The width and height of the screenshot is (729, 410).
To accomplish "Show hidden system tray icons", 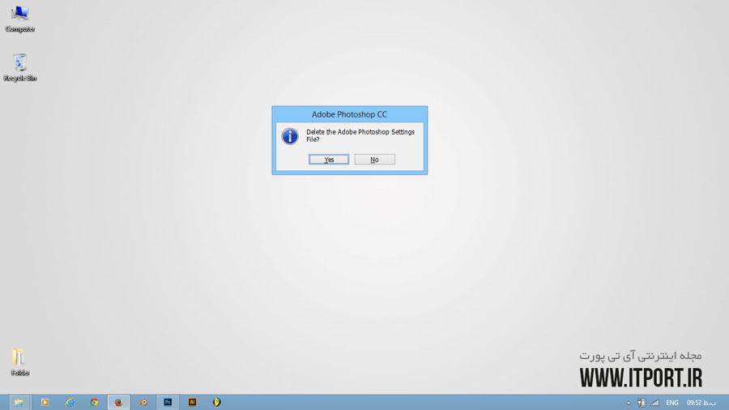I will (629, 403).
